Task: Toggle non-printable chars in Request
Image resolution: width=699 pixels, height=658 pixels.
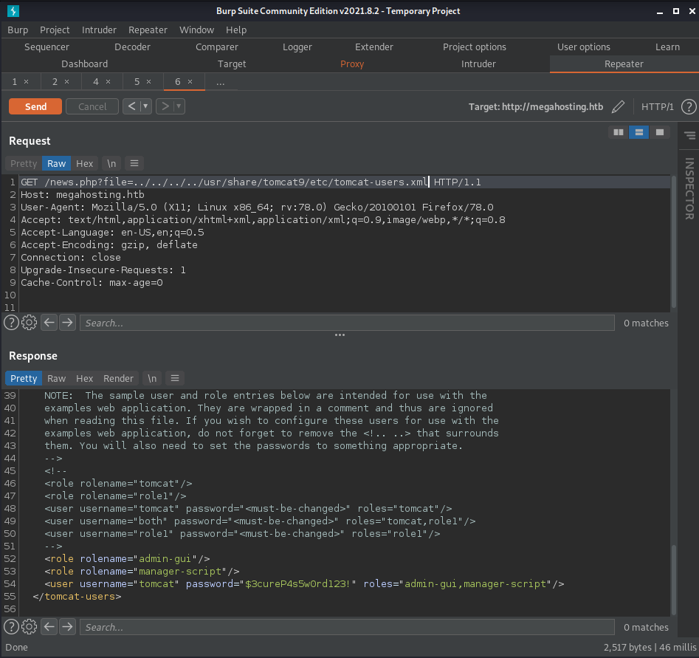Action: (x=111, y=163)
